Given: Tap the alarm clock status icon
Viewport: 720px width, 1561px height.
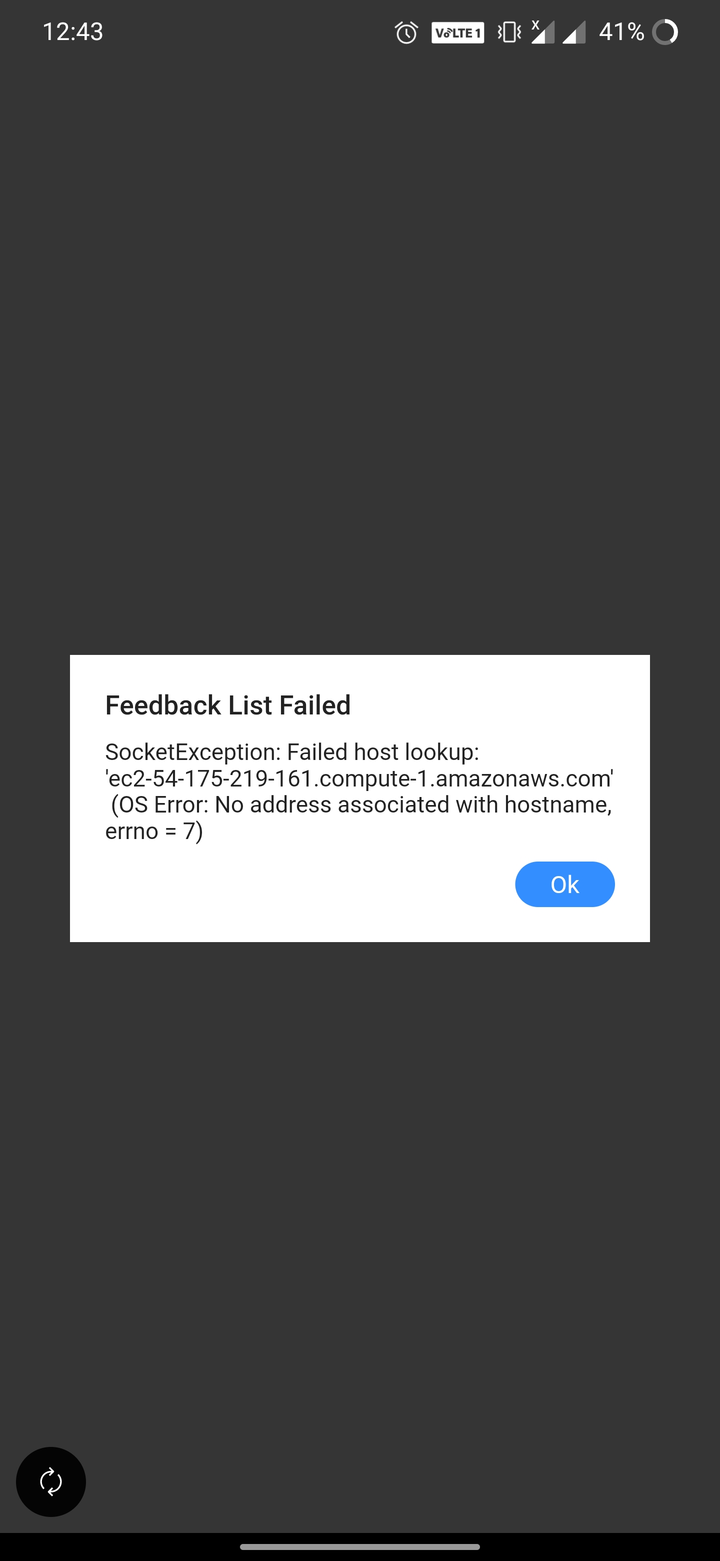Looking at the screenshot, I should click(406, 32).
